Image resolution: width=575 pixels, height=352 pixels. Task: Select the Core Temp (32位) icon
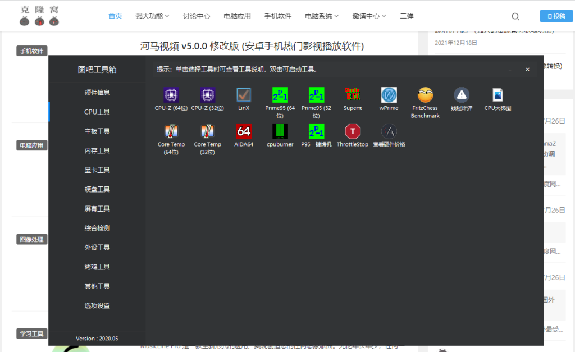pos(207,131)
